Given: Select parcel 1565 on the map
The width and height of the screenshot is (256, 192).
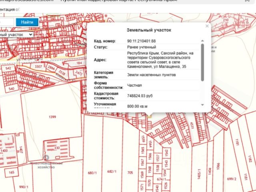Looking at the screenshot, I should click(143, 150).
